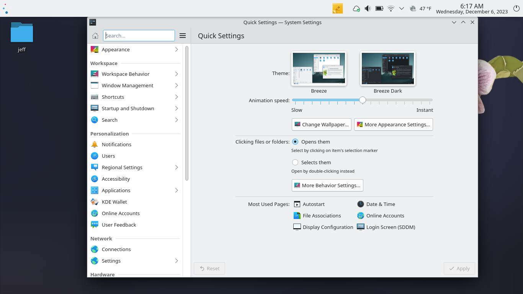
Task: Expand the Workspace Behavior chevron
Action: tap(177, 74)
